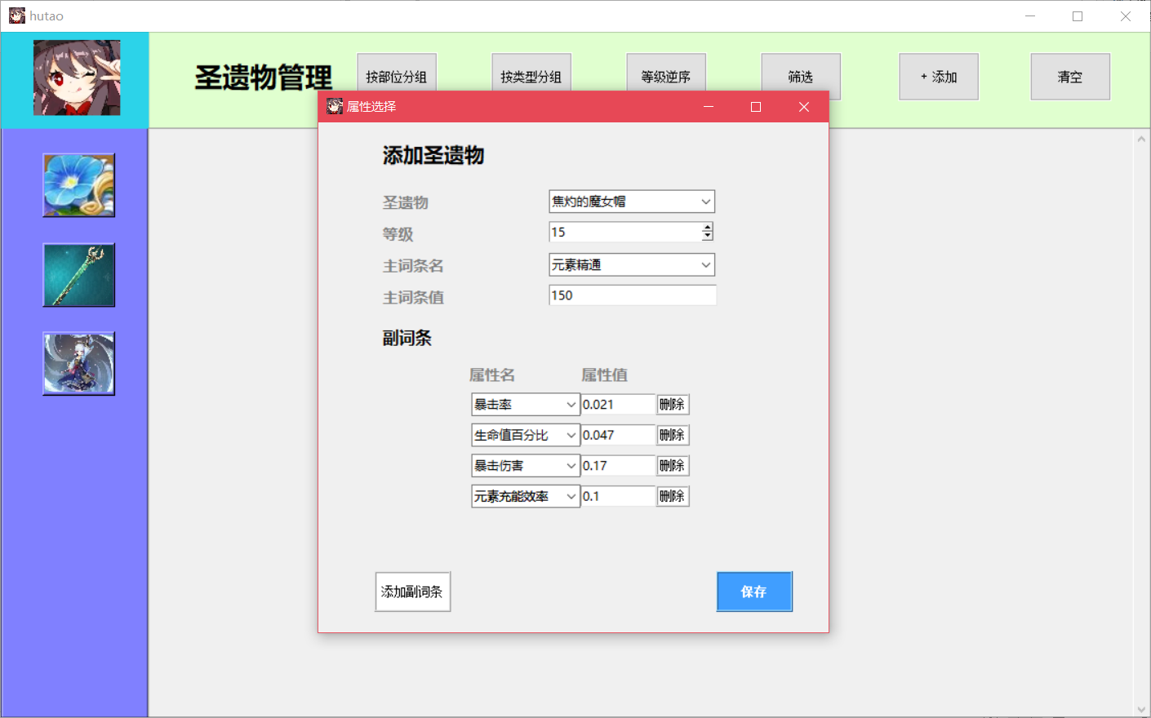Focus the 暴击率 value field 0.021
Image resolution: width=1151 pixels, height=718 pixels.
coord(618,405)
